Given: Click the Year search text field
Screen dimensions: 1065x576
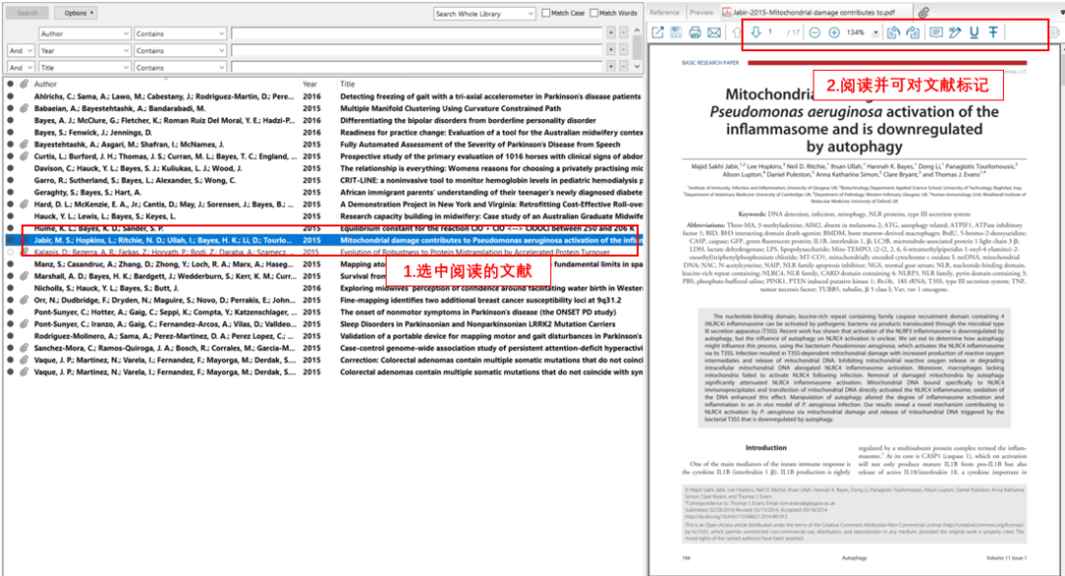Looking at the screenshot, I should point(416,50).
